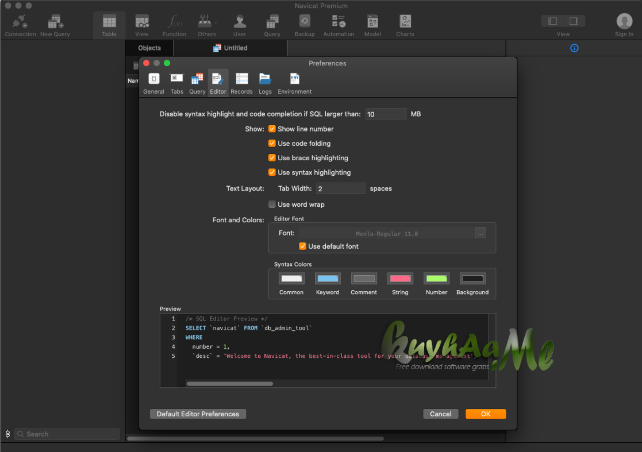Enable Use word wrap checkbox

pyautogui.click(x=272, y=204)
